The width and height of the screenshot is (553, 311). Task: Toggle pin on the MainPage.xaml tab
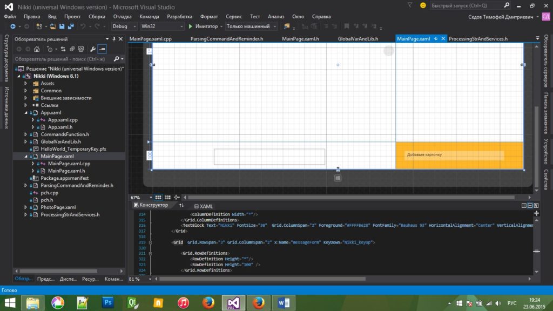pyautogui.click(x=436, y=39)
